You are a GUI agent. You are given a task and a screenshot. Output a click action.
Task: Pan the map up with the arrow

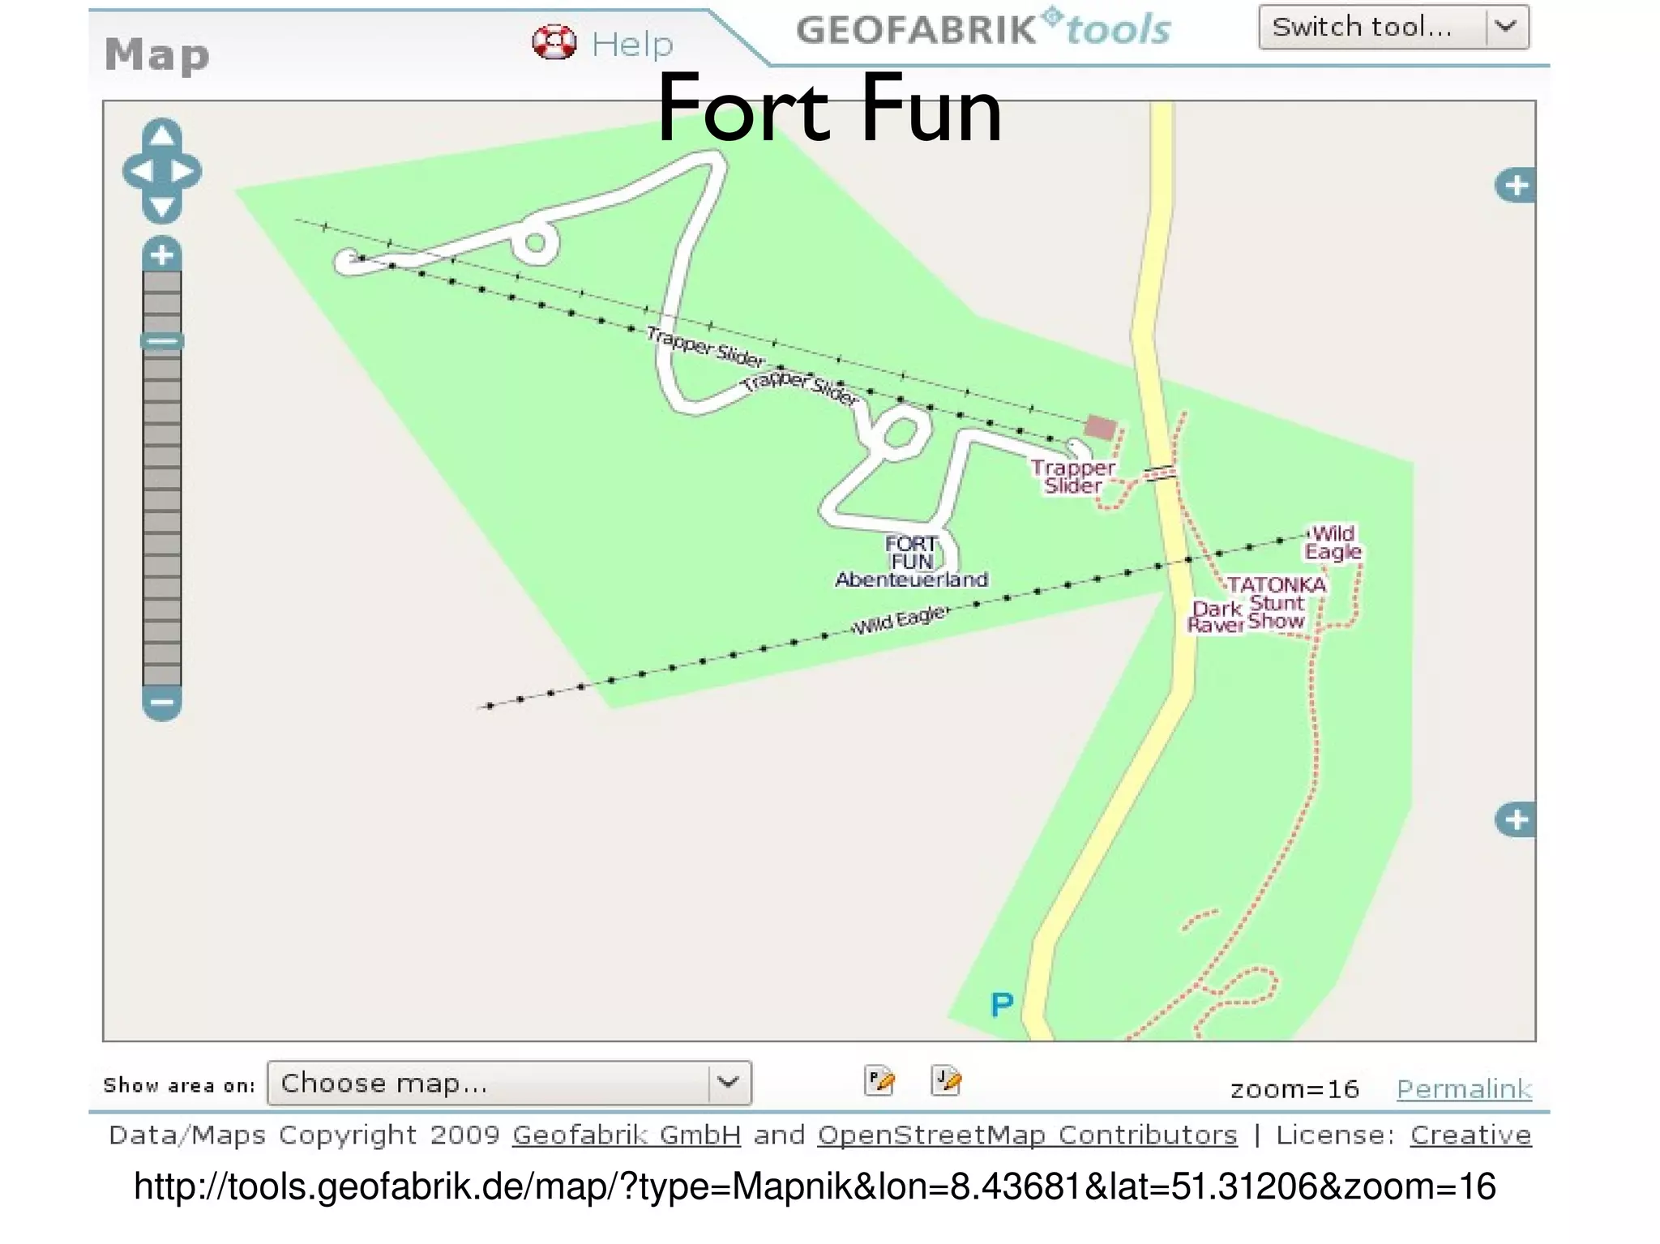pos(162,135)
